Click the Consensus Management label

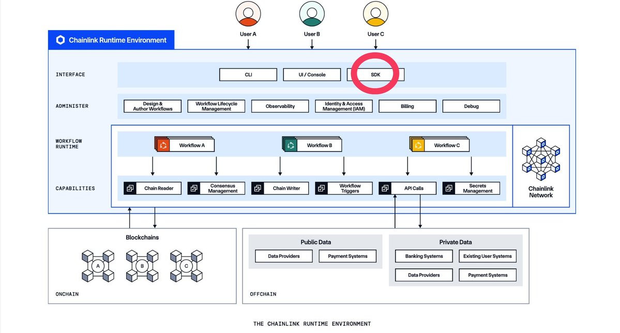click(223, 188)
